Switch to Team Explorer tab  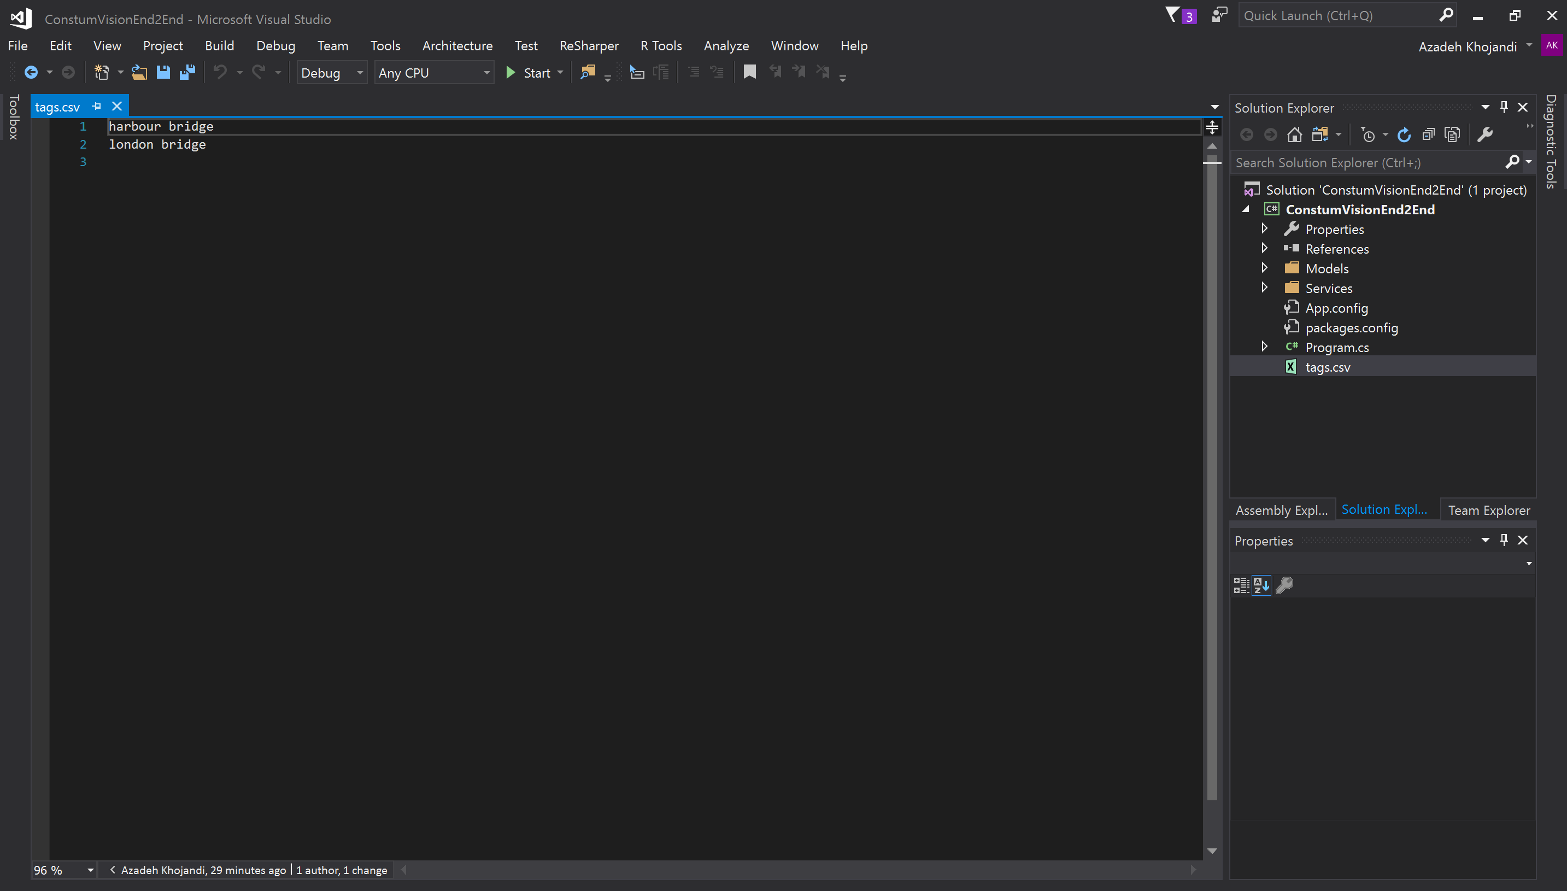click(x=1489, y=511)
